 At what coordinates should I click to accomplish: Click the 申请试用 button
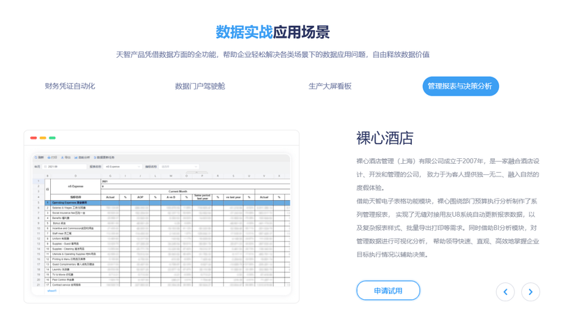[x=388, y=291]
